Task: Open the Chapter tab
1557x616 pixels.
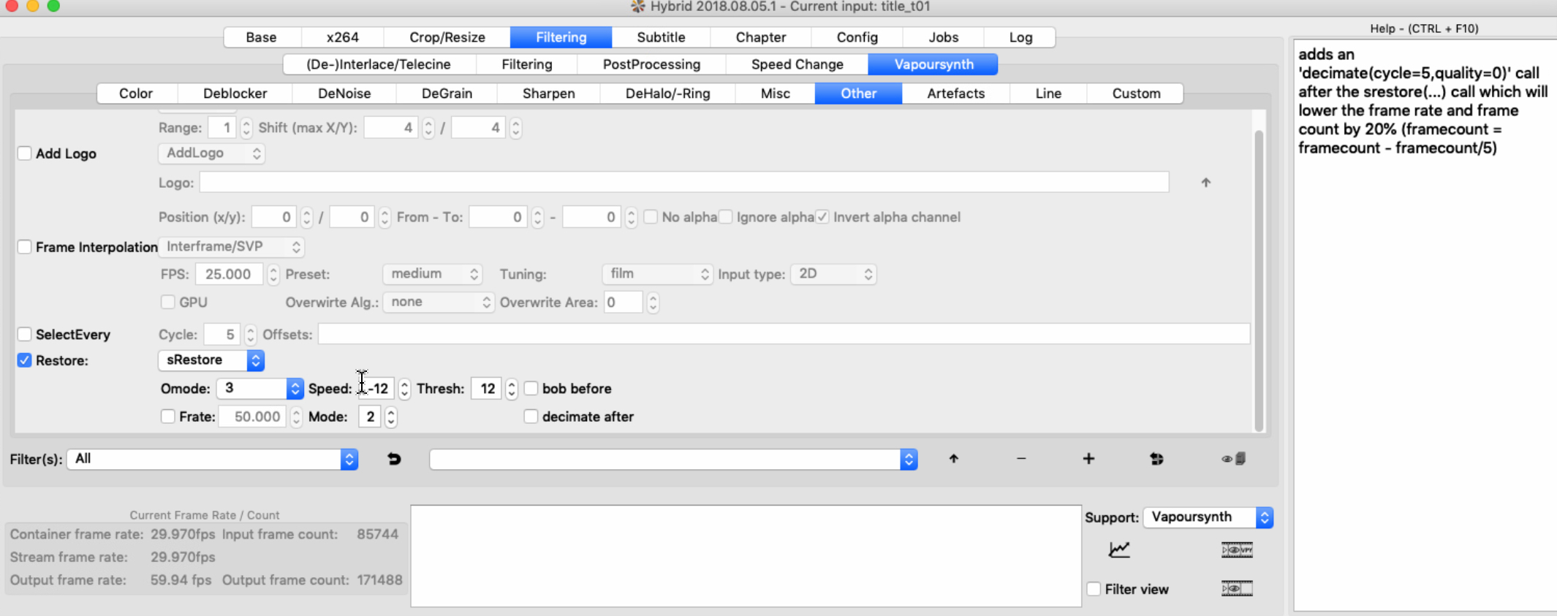Action: [x=760, y=37]
